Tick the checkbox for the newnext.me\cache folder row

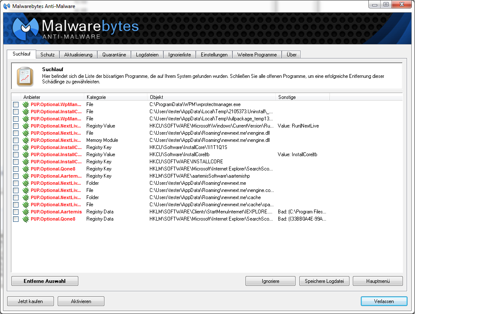point(16,197)
